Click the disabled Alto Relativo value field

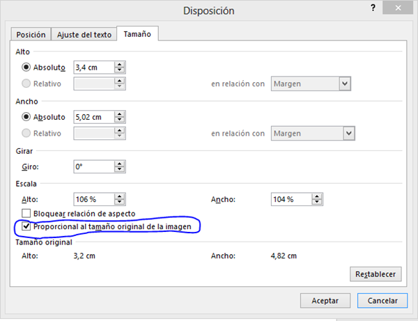pos(94,84)
